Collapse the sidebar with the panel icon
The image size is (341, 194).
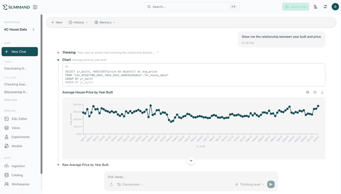pos(35,7)
